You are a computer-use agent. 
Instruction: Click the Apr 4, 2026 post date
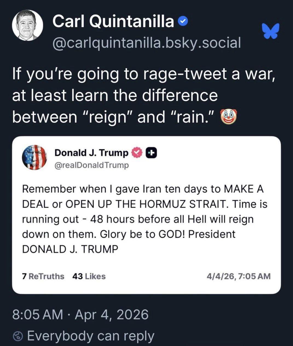pos(112,315)
